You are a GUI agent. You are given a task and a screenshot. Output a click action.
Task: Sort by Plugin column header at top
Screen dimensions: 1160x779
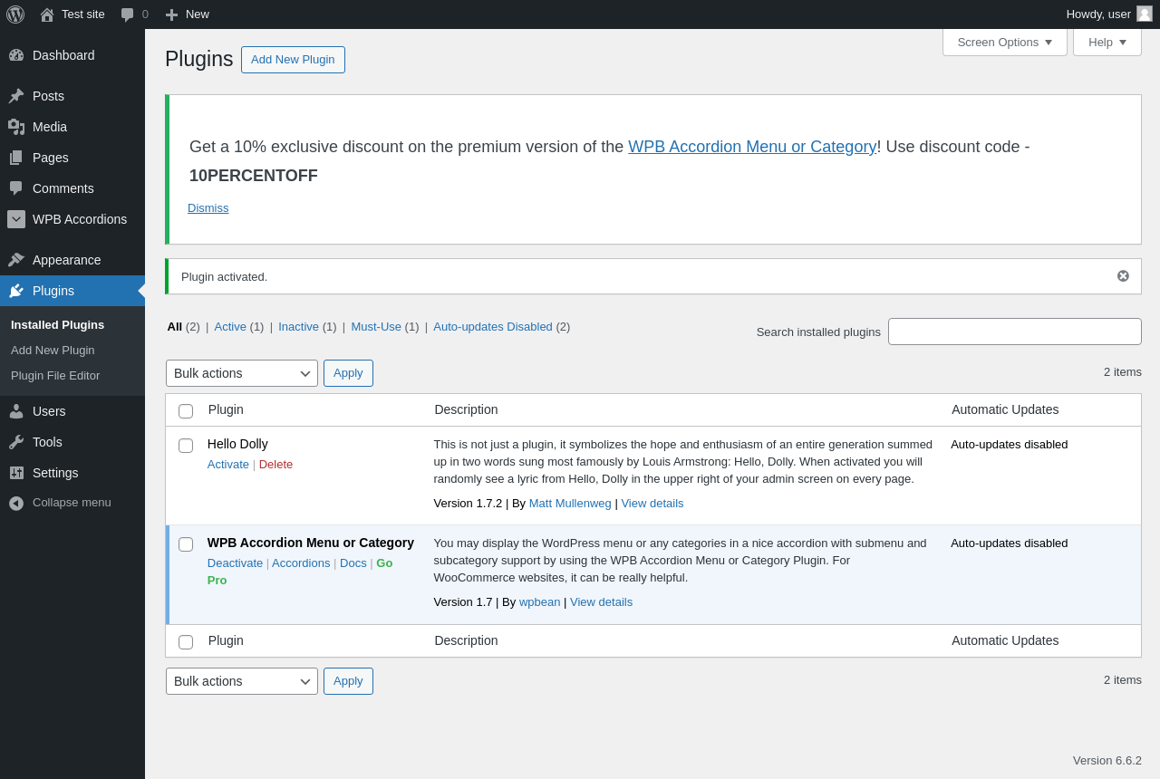coord(226,409)
